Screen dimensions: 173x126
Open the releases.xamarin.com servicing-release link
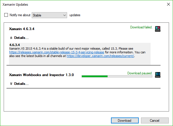point(57,52)
